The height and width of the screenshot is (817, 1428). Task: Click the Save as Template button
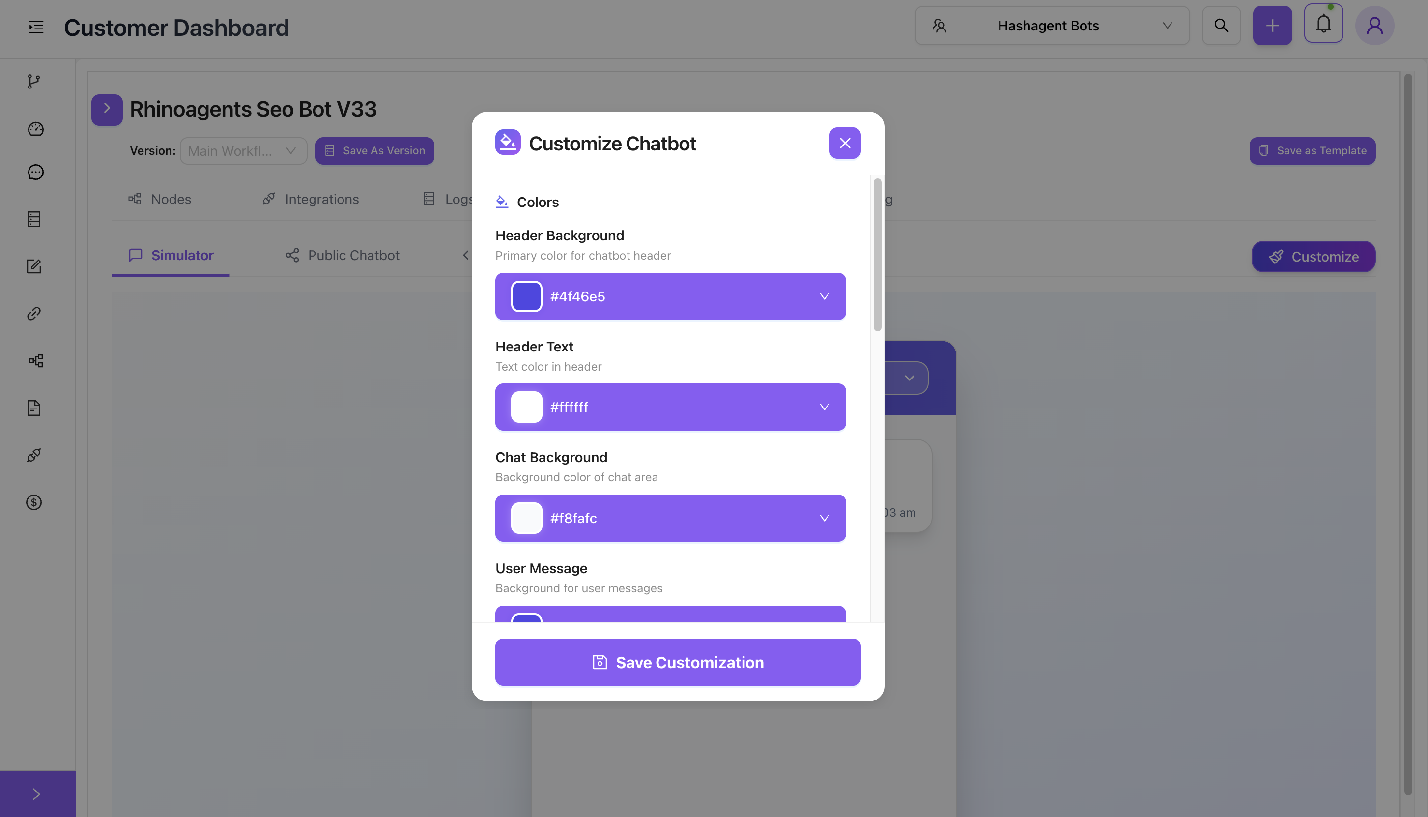tap(1312, 150)
